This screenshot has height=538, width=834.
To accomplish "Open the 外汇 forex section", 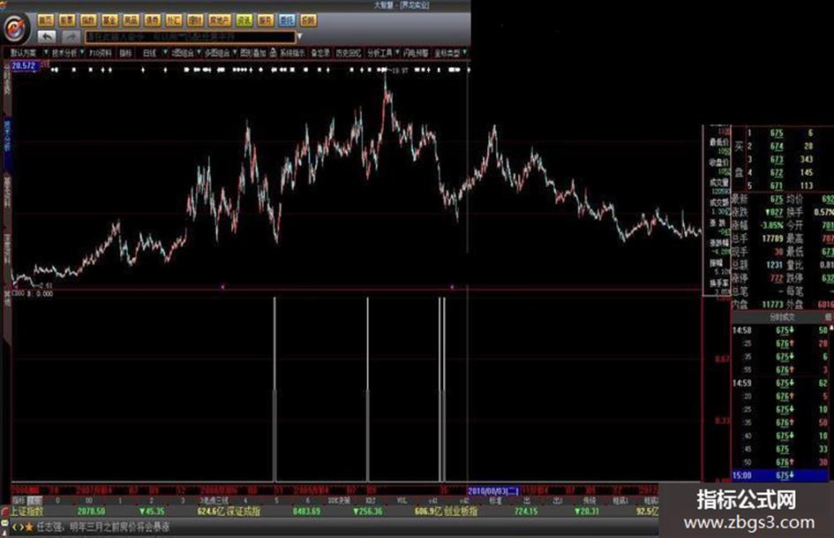I will (173, 20).
